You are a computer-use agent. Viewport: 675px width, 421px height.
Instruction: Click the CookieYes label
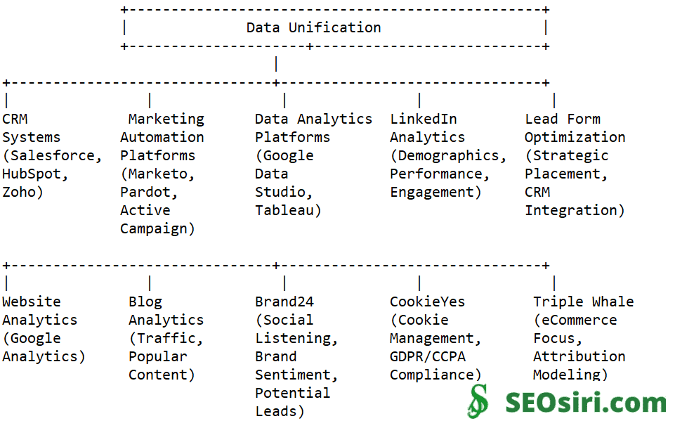427,302
